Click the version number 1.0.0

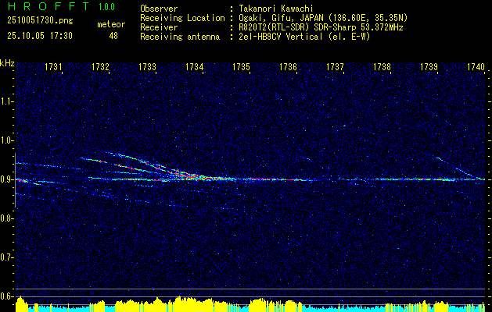[106, 7]
